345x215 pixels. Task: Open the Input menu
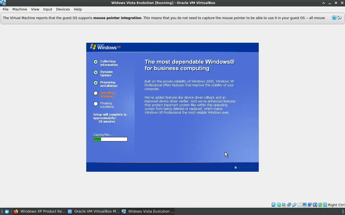tap(47, 9)
